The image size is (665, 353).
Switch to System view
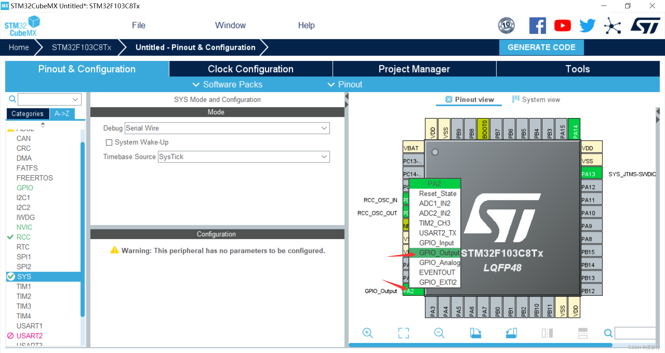[x=536, y=100]
